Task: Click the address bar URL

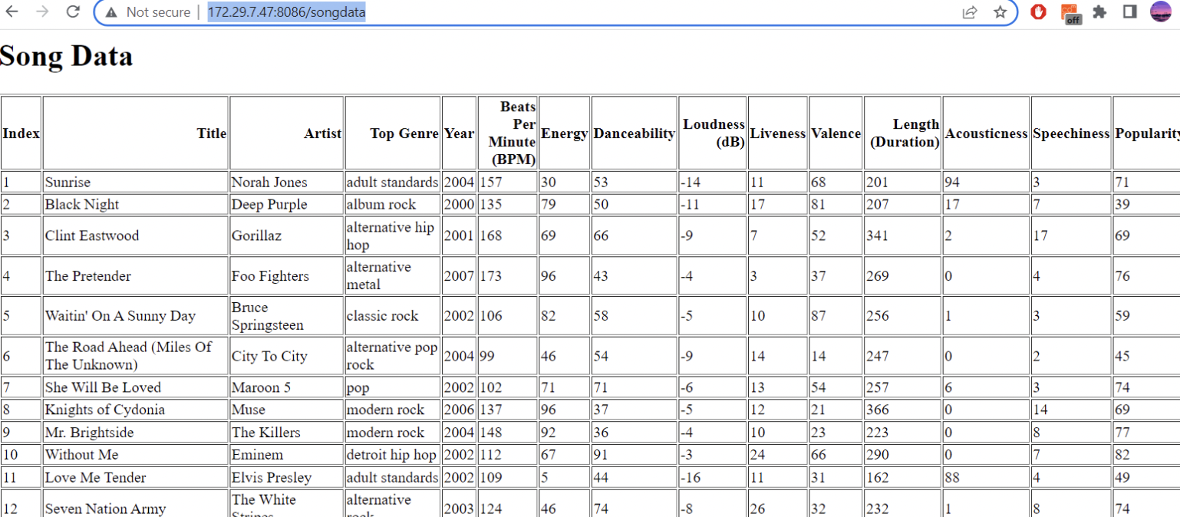Action: click(286, 12)
